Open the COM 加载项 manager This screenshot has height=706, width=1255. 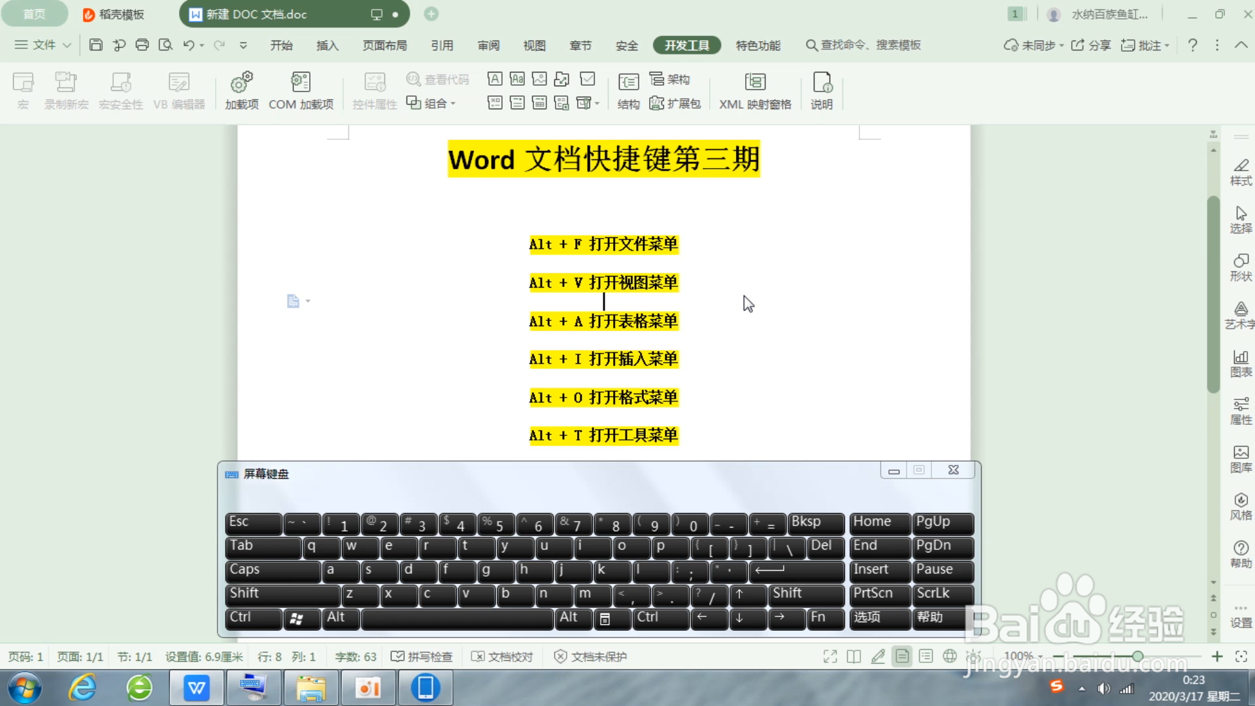coord(301,90)
